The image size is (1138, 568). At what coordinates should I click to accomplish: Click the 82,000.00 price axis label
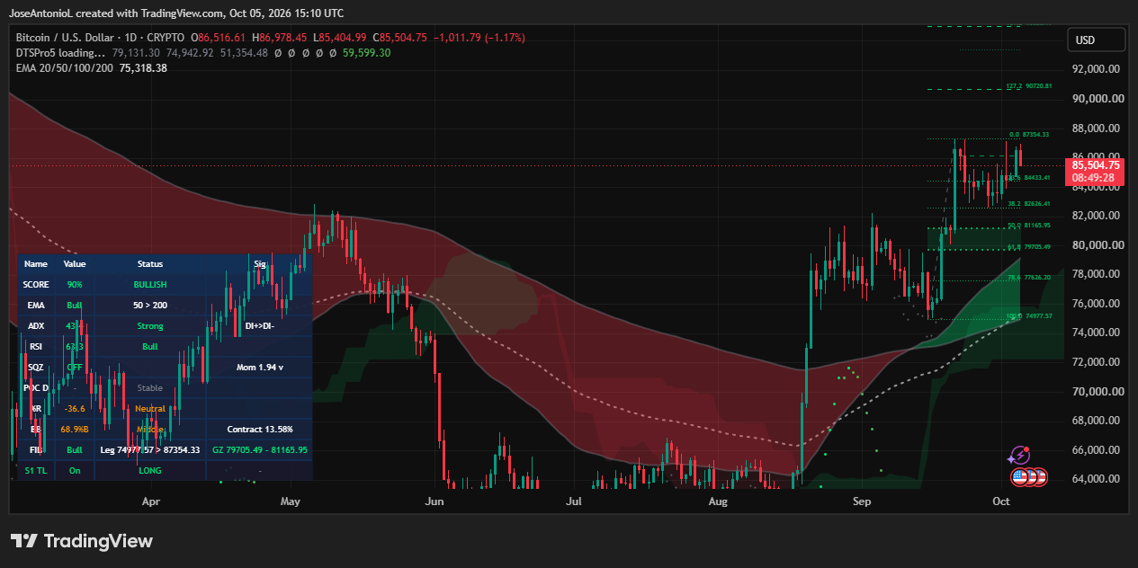coord(1095,216)
